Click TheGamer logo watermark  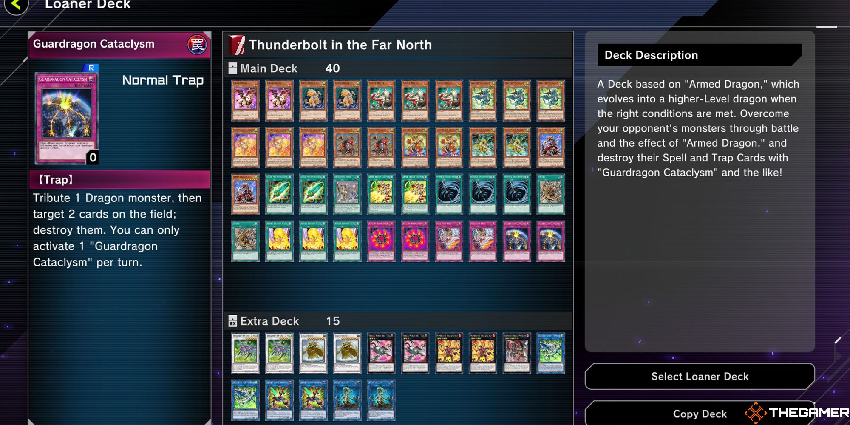coord(796,413)
